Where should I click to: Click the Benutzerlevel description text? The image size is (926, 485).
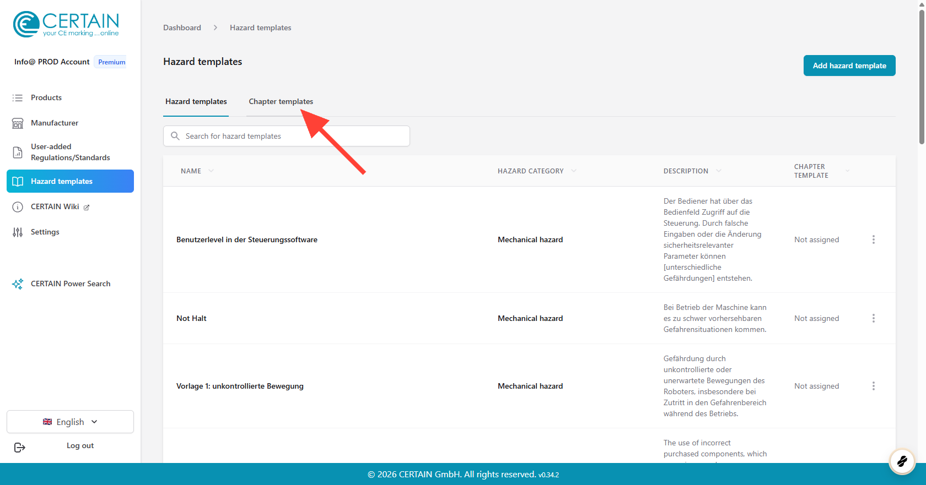(x=713, y=239)
